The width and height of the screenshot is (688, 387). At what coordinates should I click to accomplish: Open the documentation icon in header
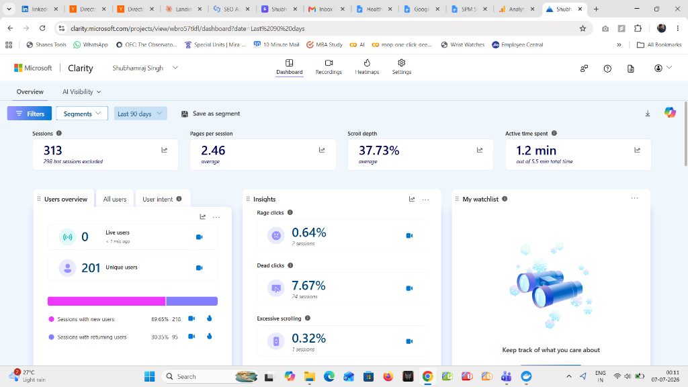(630, 69)
